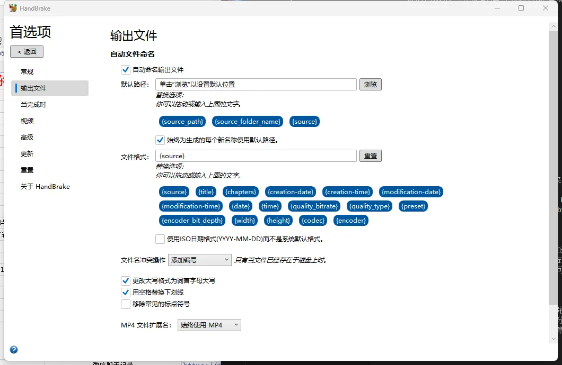
Task: Click the {preset} placeholder tag
Action: pyautogui.click(x=413, y=206)
